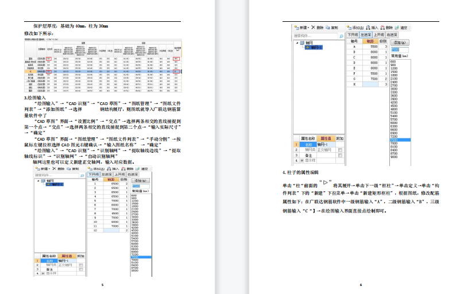Viewport: 464px width, 294px height.
Task: Click the 轴距 column header on page 5
Action: point(111,180)
